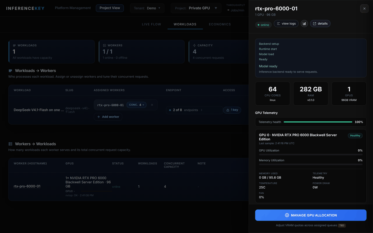
Task: Open the metrics chart icon button
Action: coord(304,24)
